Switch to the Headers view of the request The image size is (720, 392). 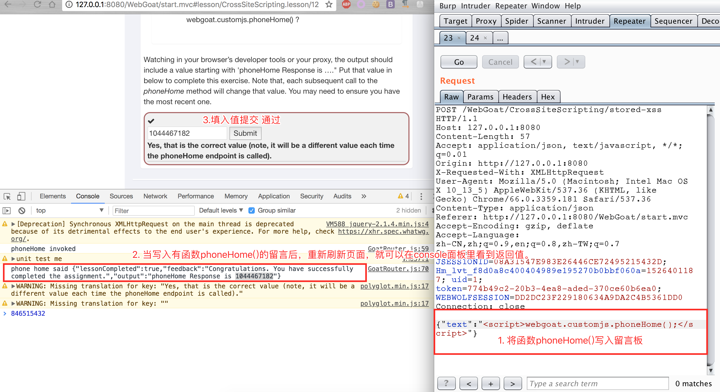pyautogui.click(x=517, y=97)
